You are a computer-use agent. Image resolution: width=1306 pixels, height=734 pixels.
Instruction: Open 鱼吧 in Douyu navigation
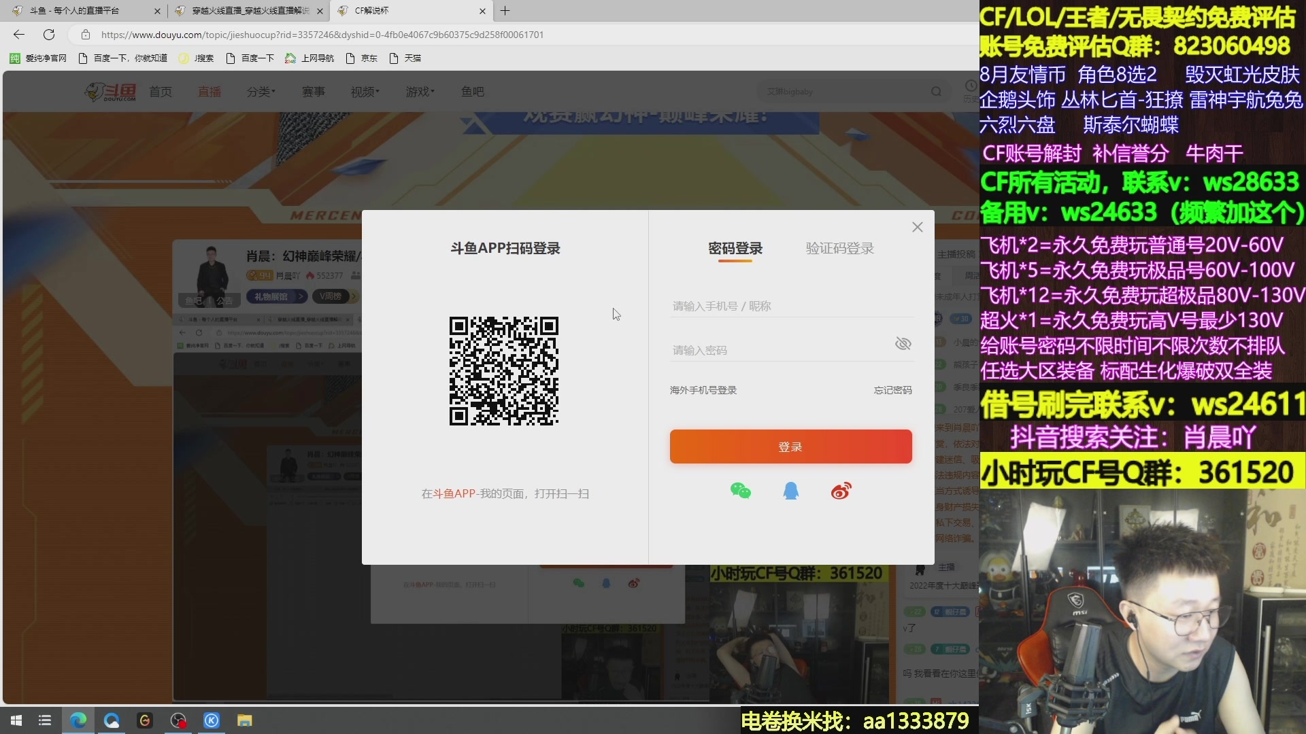pyautogui.click(x=473, y=92)
